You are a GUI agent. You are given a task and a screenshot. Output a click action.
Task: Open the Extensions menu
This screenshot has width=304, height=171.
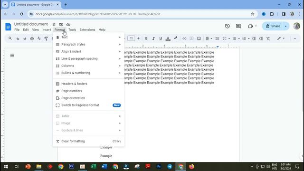click(x=87, y=29)
